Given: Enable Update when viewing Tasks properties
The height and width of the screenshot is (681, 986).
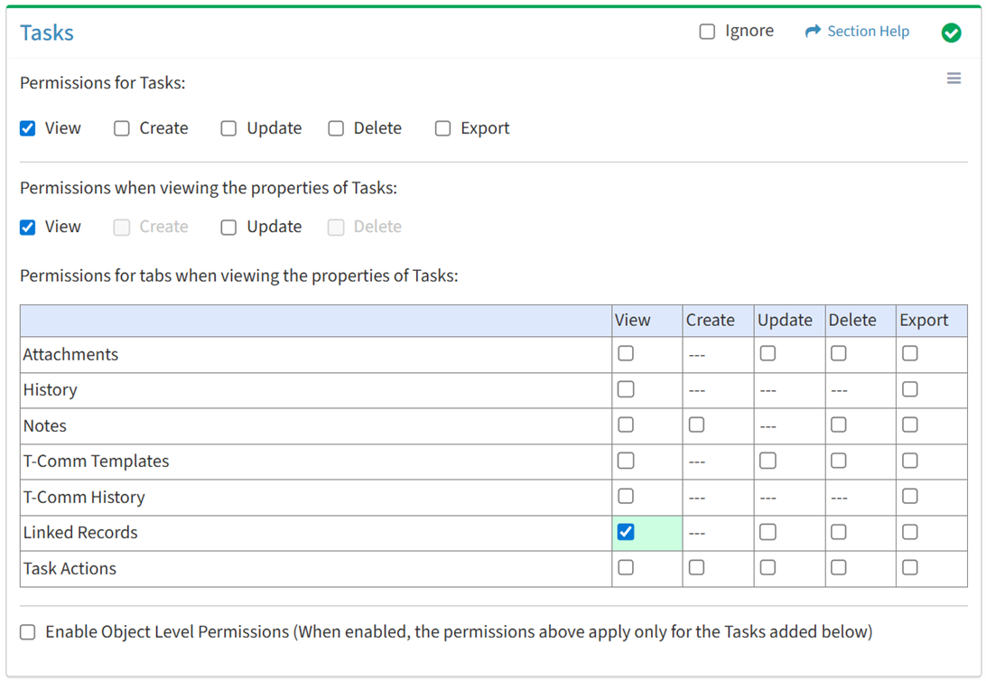Looking at the screenshot, I should click(x=228, y=227).
